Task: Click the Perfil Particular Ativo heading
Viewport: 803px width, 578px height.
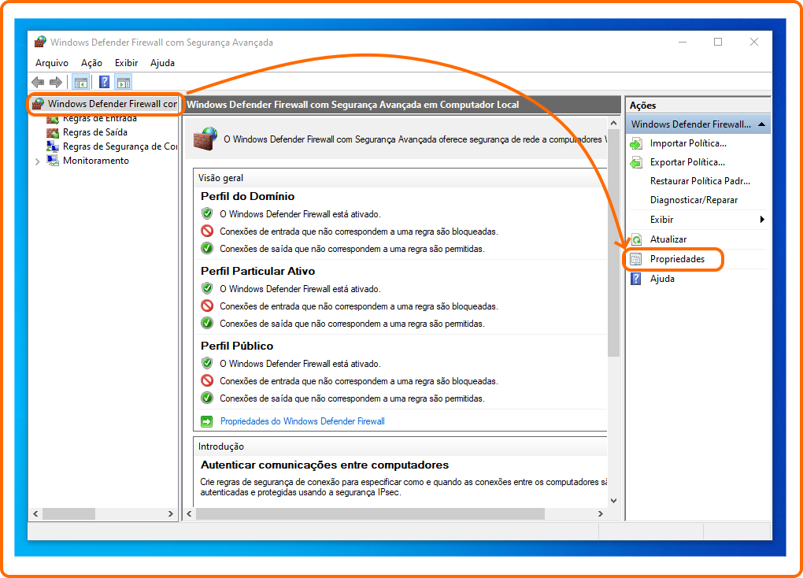Action: click(x=257, y=271)
